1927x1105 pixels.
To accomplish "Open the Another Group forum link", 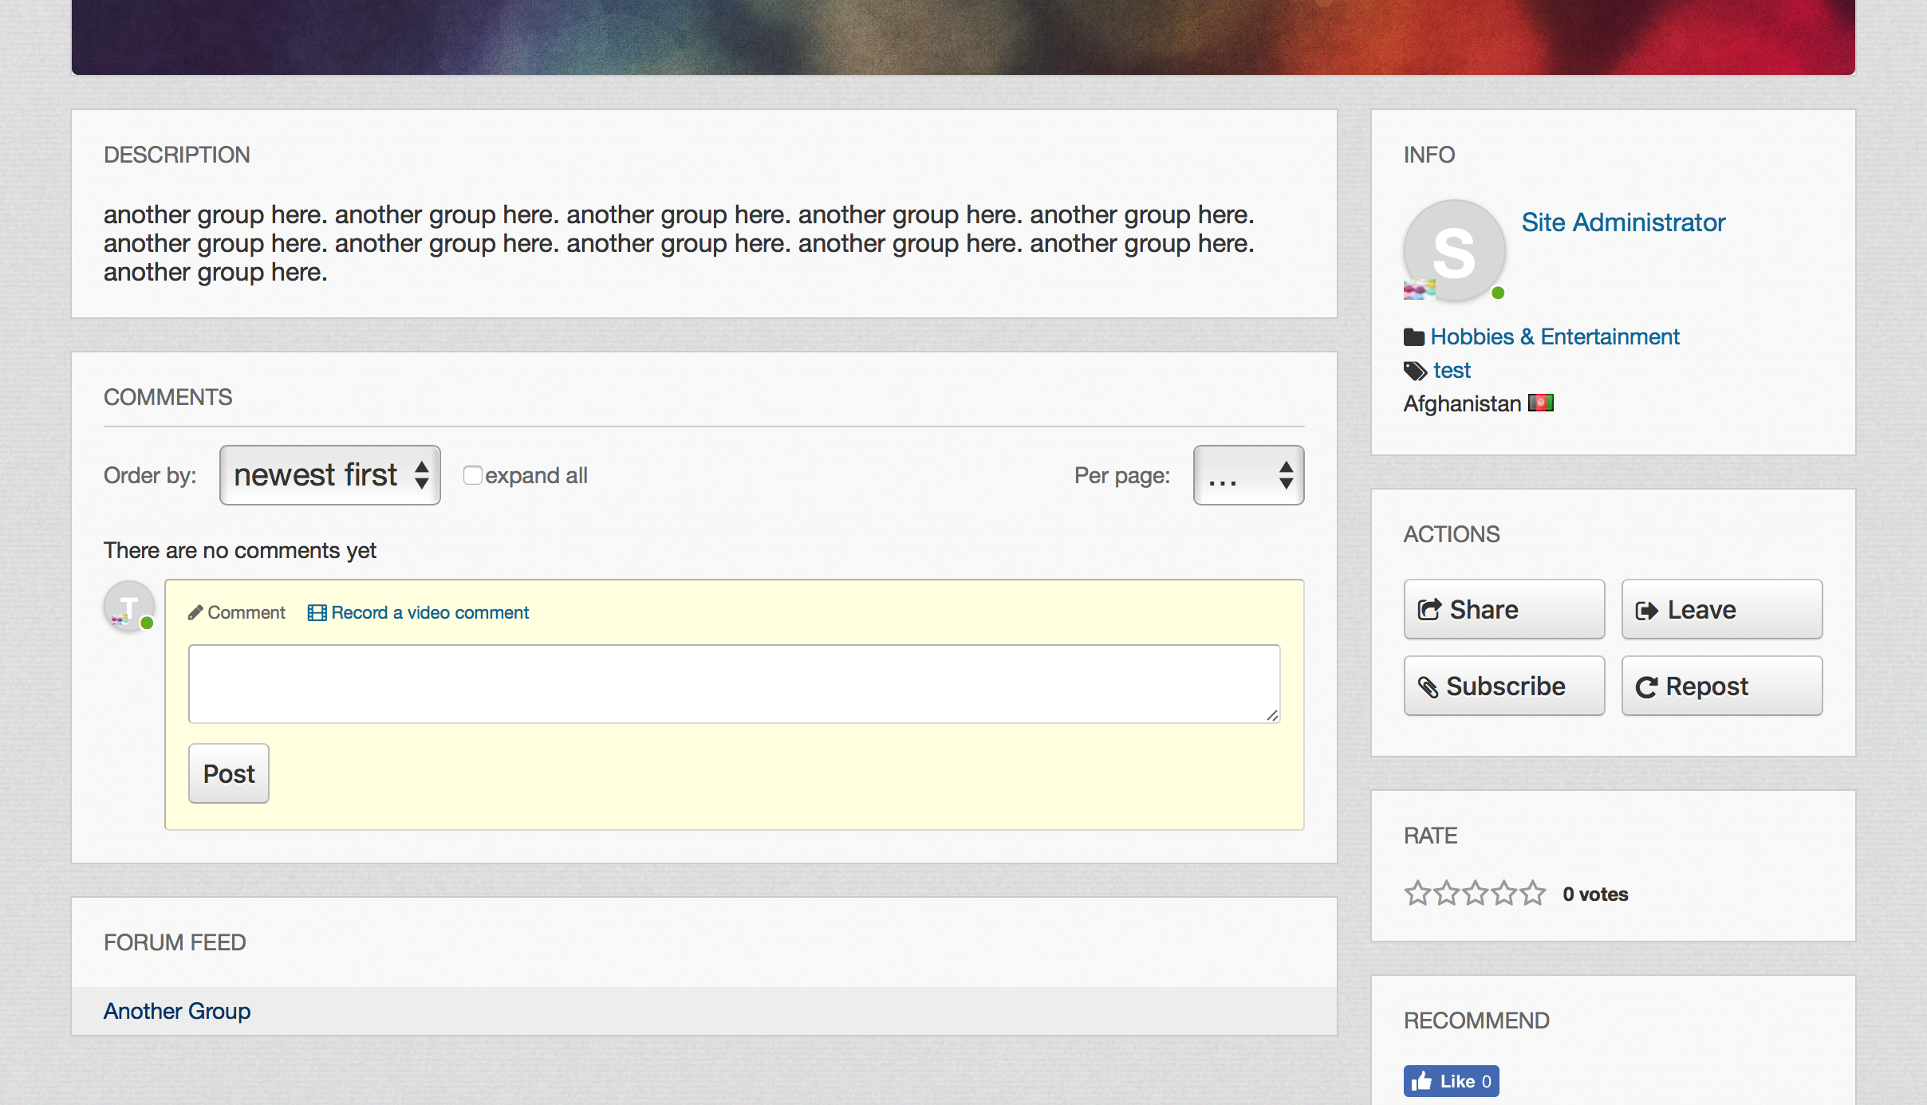I will tap(177, 1011).
